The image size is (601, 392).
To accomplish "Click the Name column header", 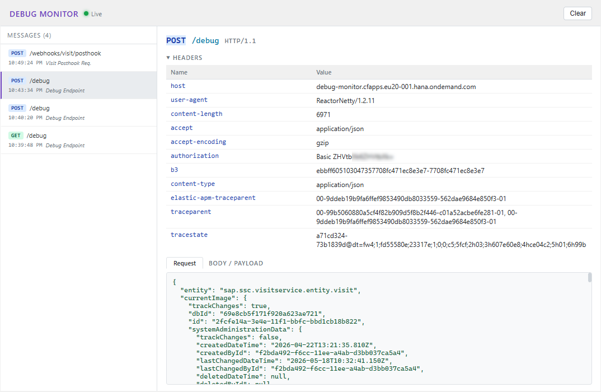I will pos(179,72).
